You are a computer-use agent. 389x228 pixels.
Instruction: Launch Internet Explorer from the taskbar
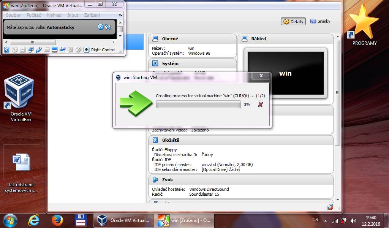coord(34,220)
